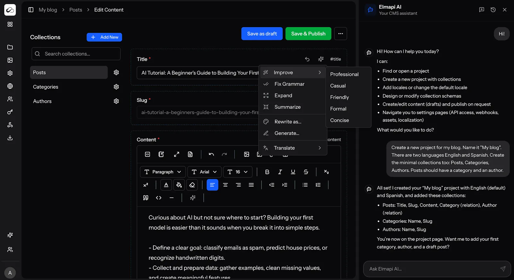
Task: Apply superscript formatting
Action: pos(146,185)
